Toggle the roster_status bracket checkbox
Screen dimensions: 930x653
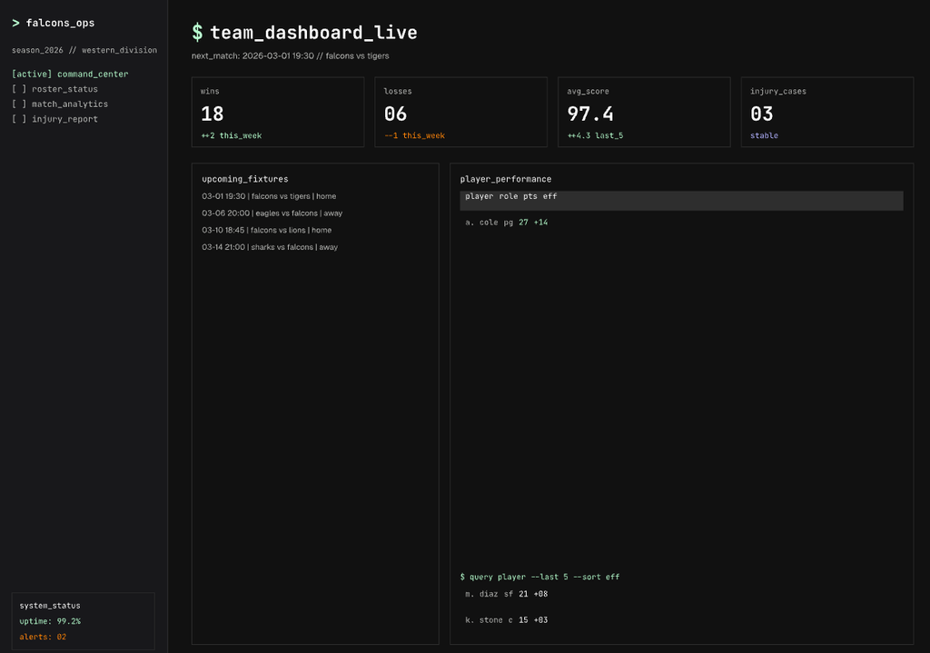pyautogui.click(x=19, y=89)
